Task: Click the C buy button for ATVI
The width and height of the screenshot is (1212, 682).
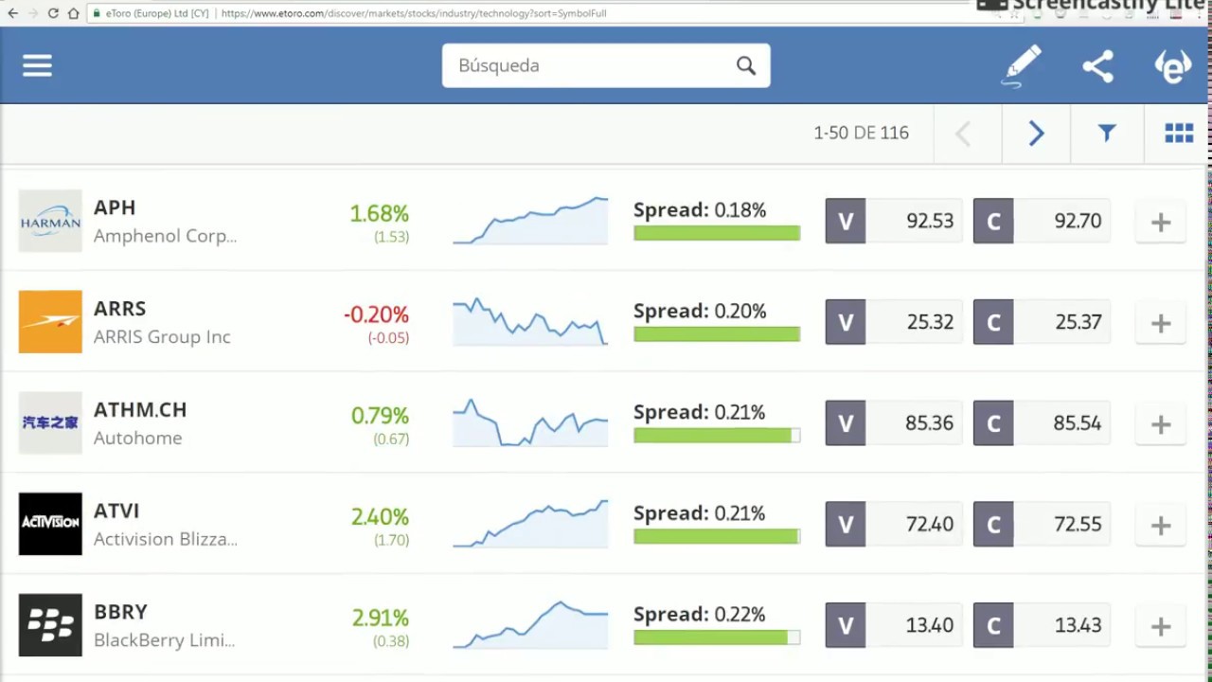Action: tap(993, 524)
